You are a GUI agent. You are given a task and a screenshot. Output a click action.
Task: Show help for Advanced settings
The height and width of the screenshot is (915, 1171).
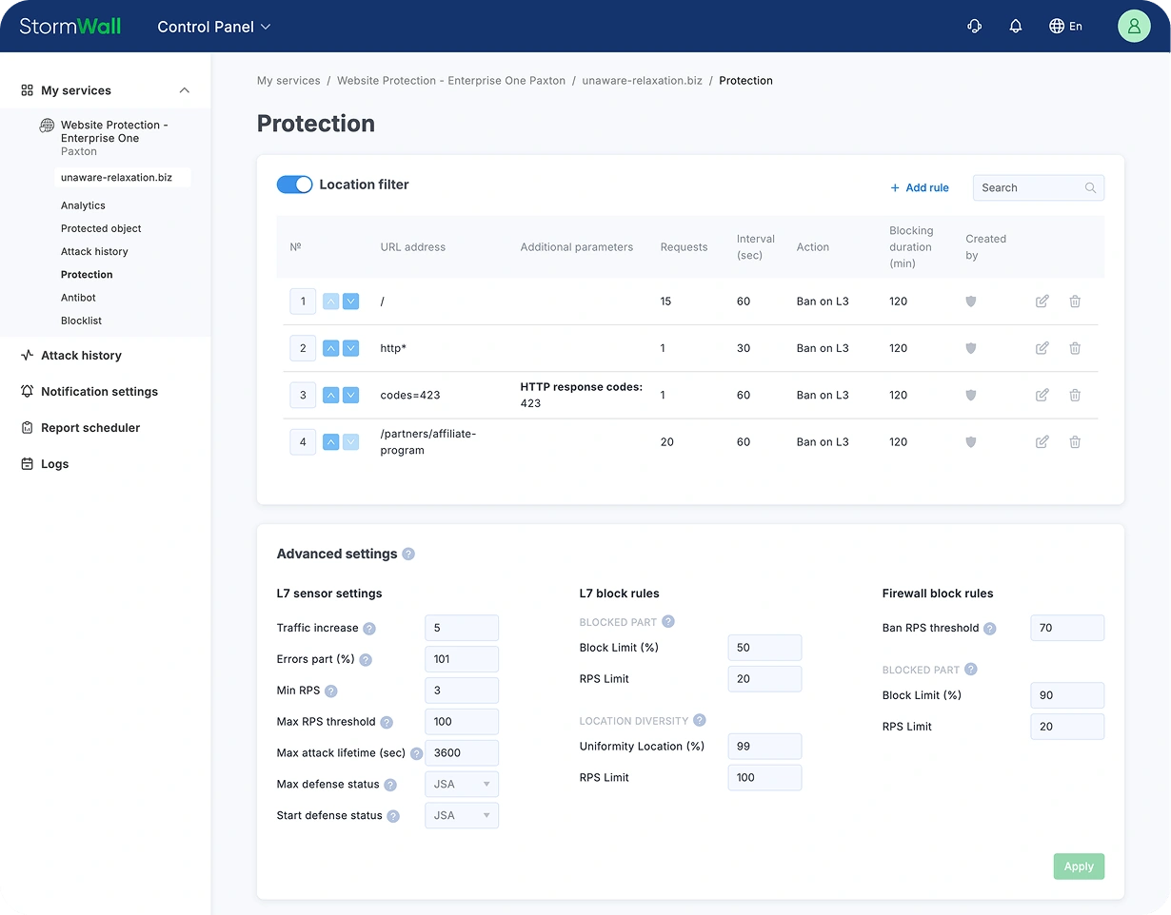coord(408,554)
